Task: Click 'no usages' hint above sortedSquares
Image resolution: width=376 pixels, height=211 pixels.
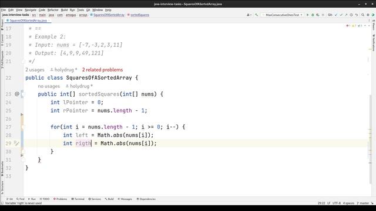Action: pos(49,86)
